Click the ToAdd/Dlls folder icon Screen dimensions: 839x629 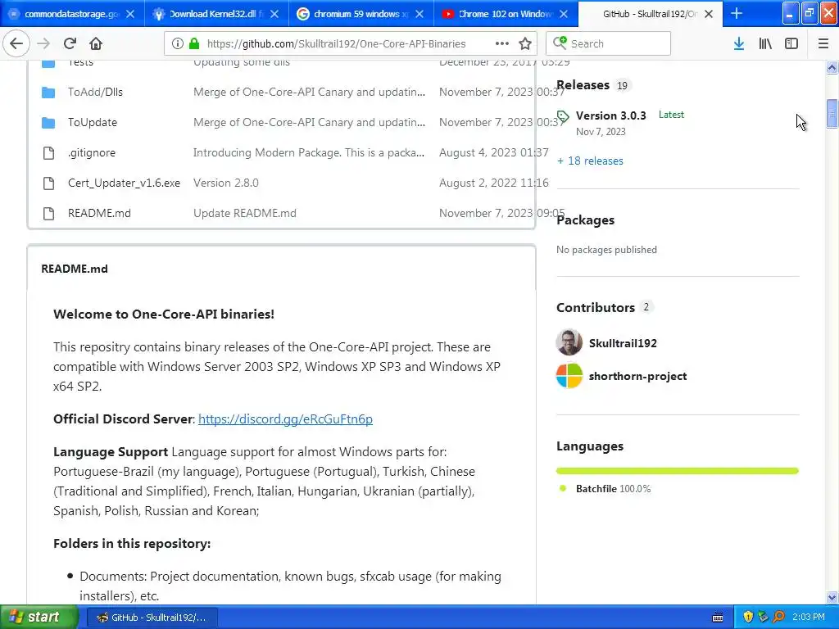coord(48,92)
